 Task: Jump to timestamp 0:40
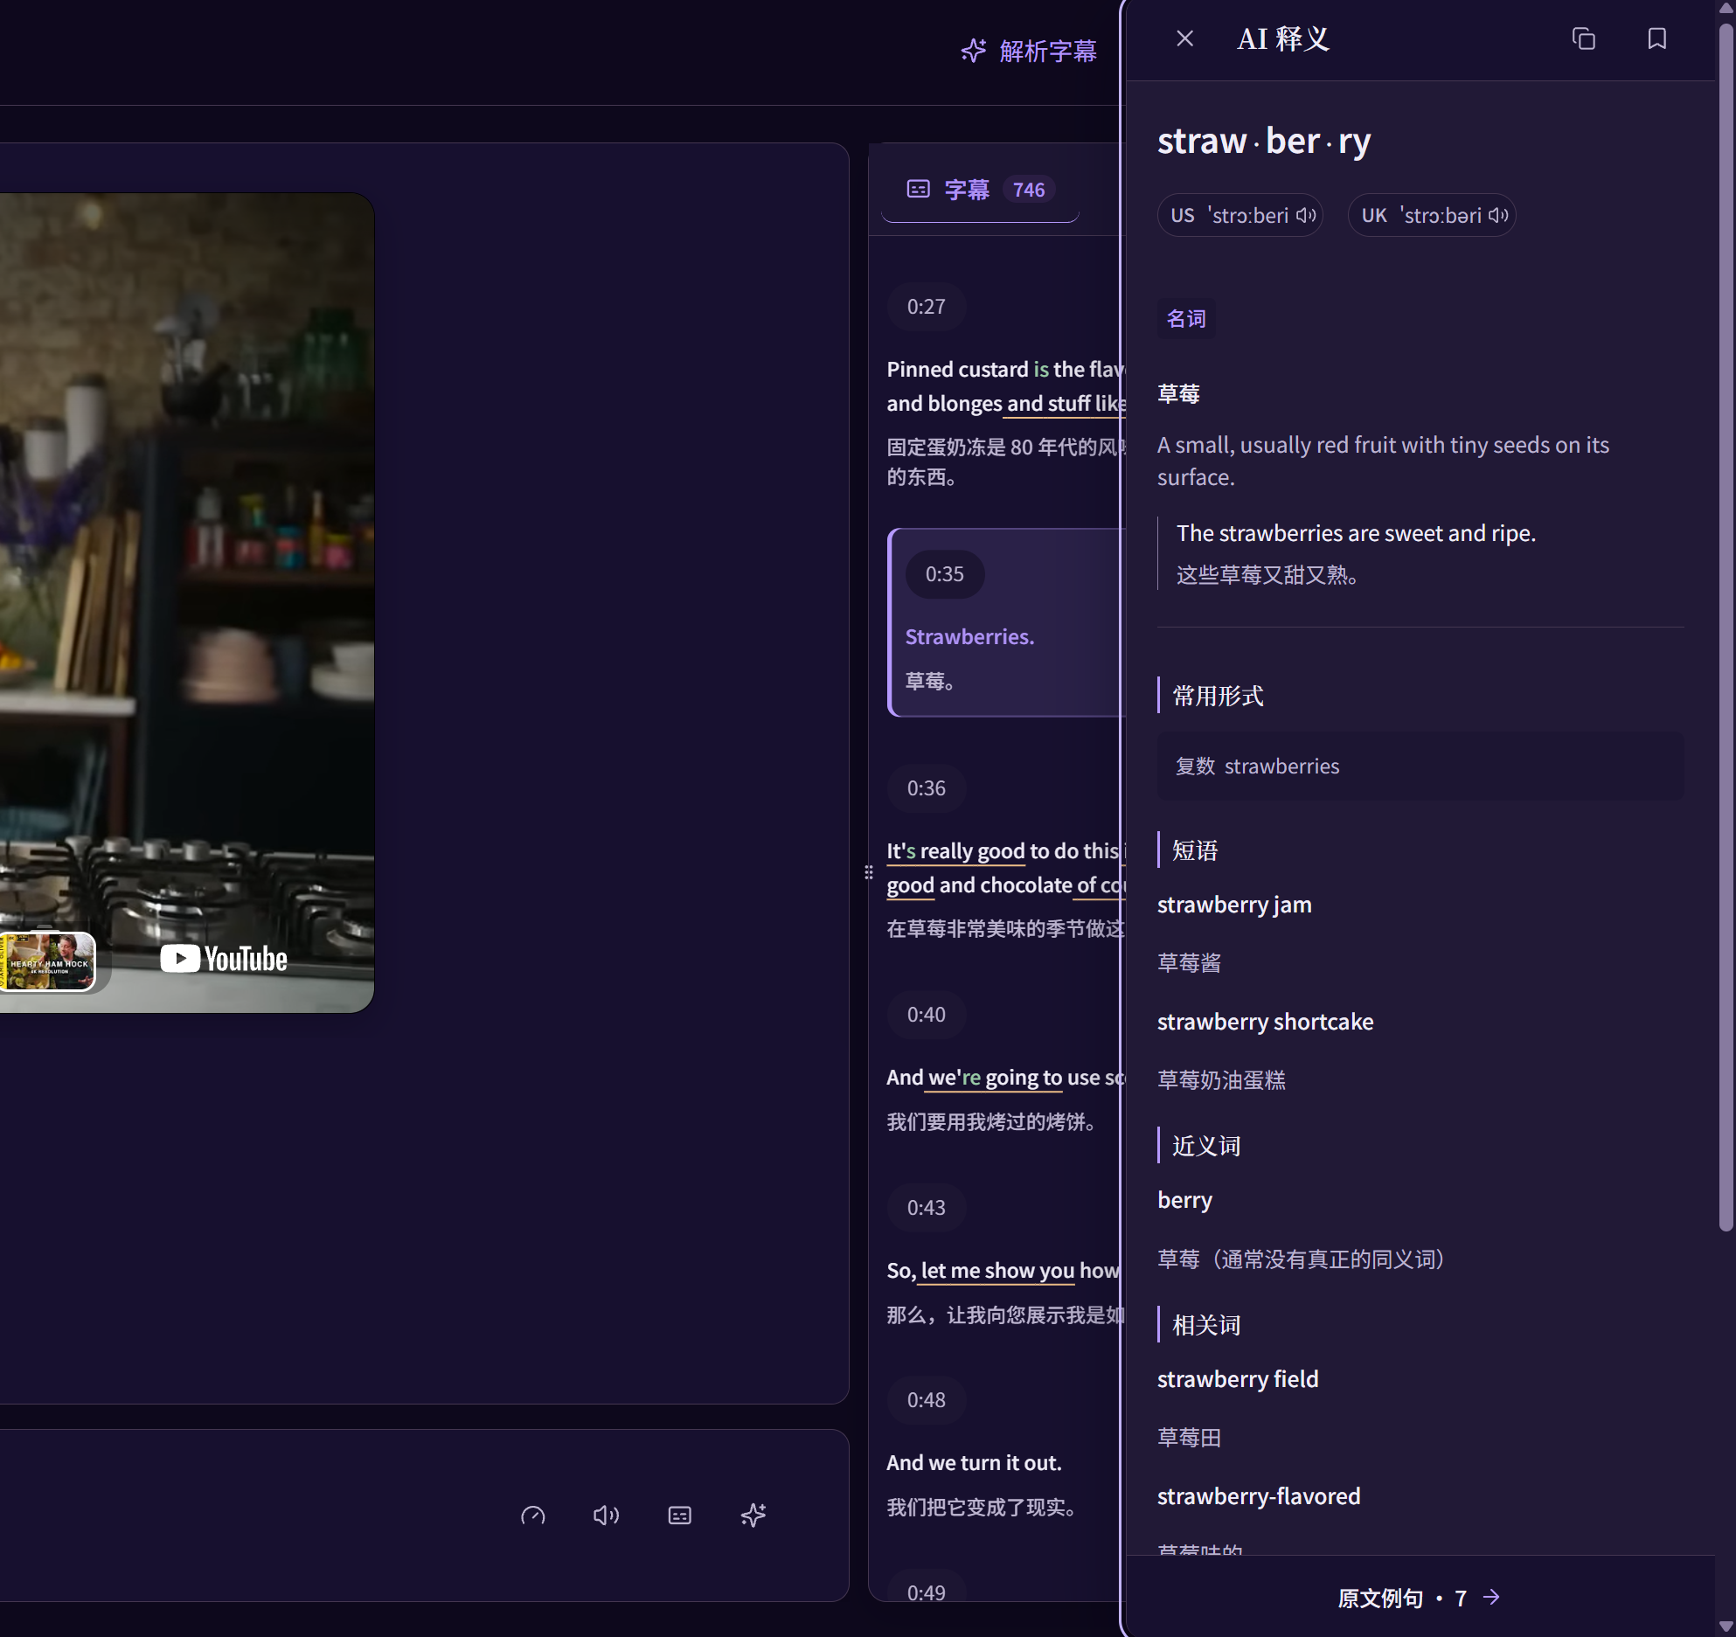point(926,1015)
